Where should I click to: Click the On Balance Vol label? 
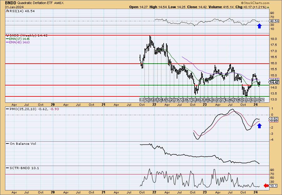(x=23, y=144)
